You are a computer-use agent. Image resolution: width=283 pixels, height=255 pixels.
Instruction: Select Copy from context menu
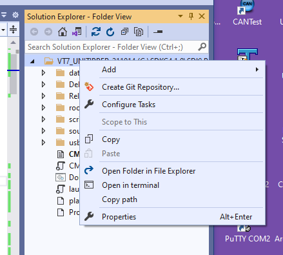[x=173, y=139]
